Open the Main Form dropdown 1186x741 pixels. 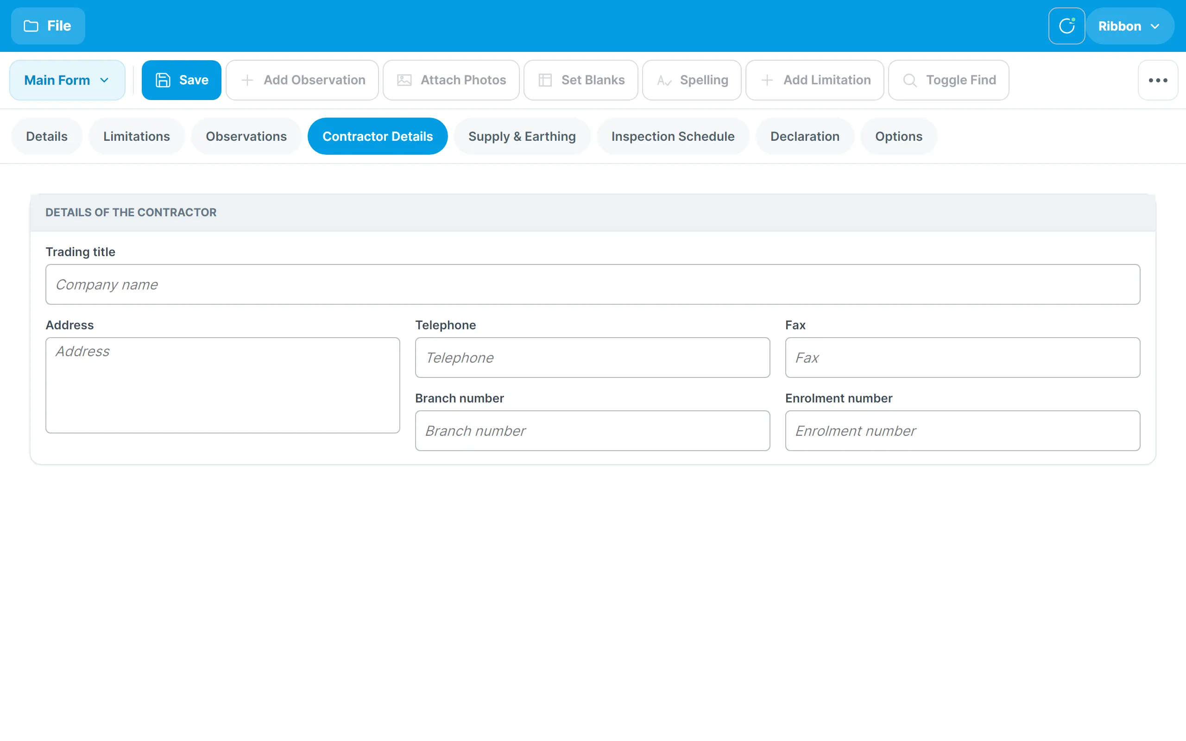tap(67, 80)
